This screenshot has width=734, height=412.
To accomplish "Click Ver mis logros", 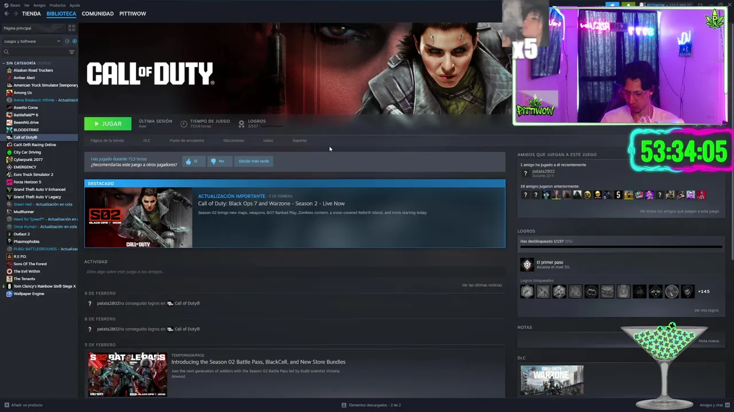I will (706, 310).
